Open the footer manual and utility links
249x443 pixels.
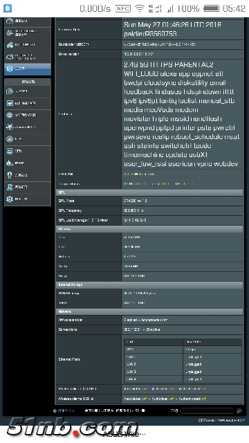point(115,410)
